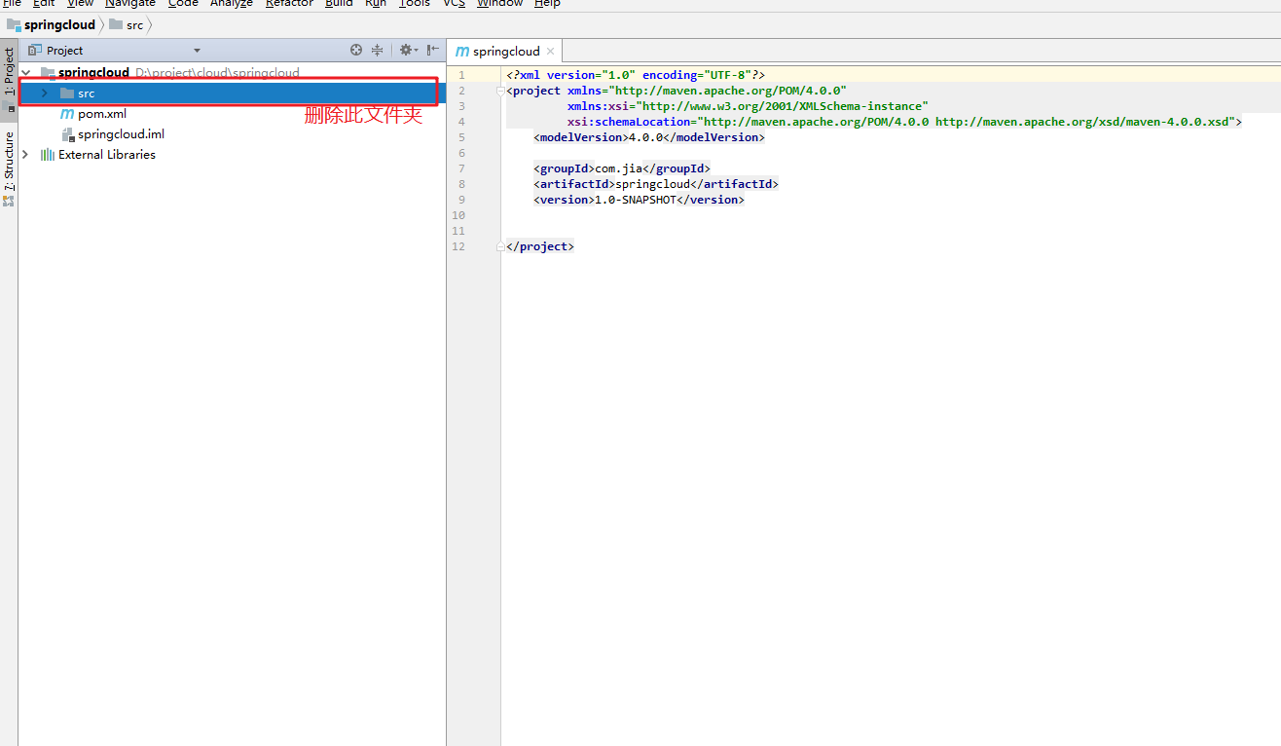This screenshot has width=1281, height=746.
Task: Select the External Libraries row
Action: (232, 154)
